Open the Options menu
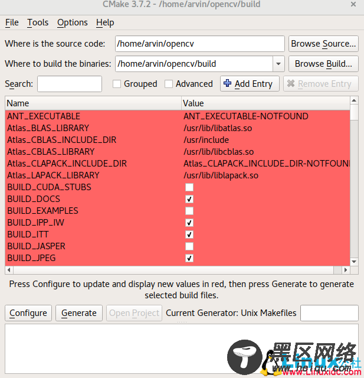Screen dimensions: 364x378 (x=72, y=22)
